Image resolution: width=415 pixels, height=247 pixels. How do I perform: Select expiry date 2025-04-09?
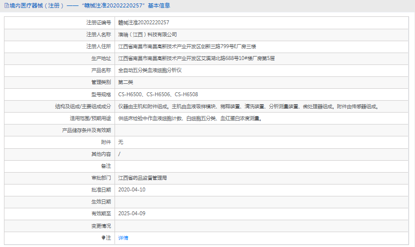tap(132, 213)
